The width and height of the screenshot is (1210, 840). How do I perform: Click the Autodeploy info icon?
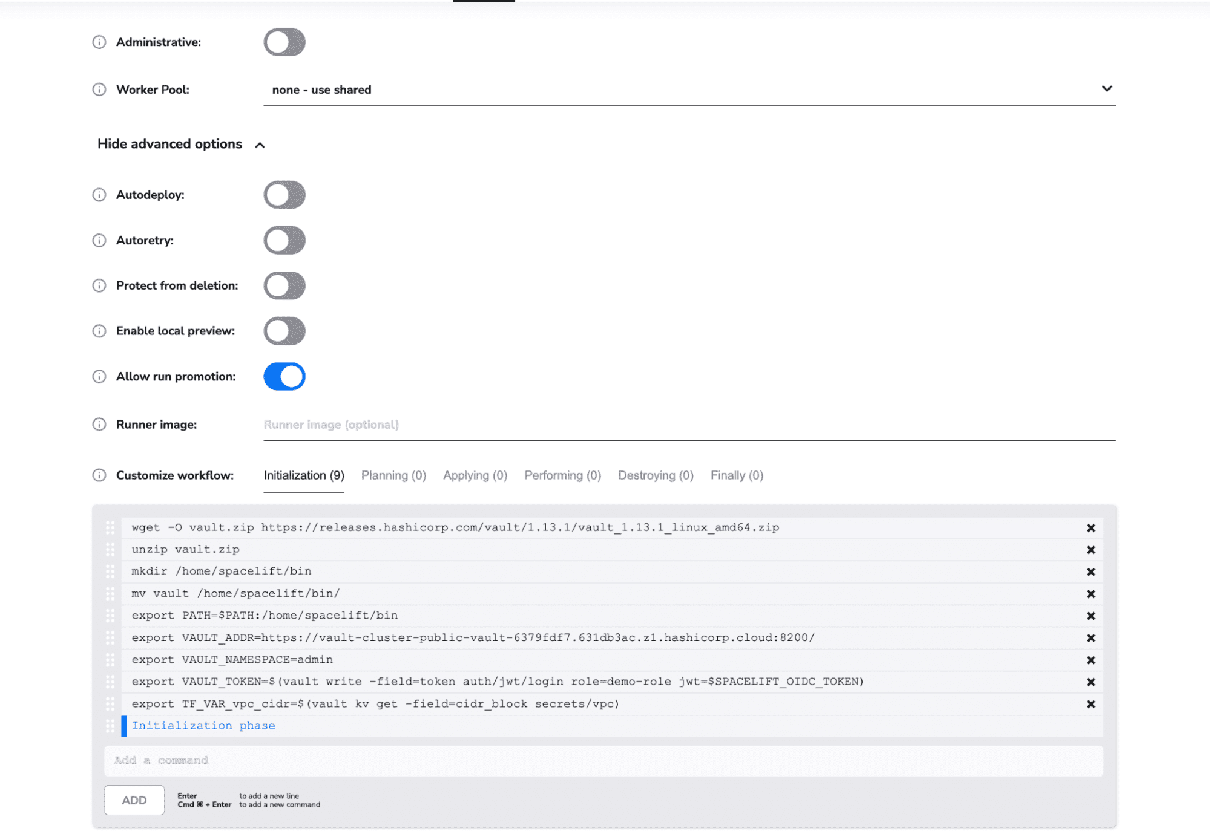coord(99,194)
